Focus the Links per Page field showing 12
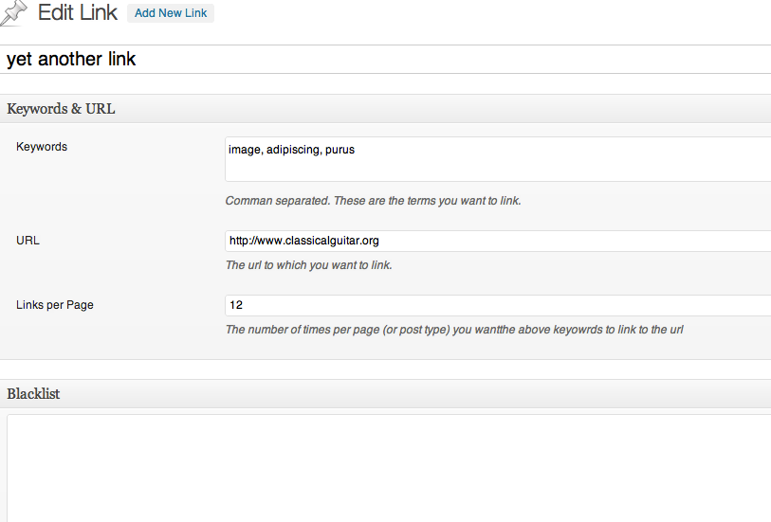 (498, 305)
